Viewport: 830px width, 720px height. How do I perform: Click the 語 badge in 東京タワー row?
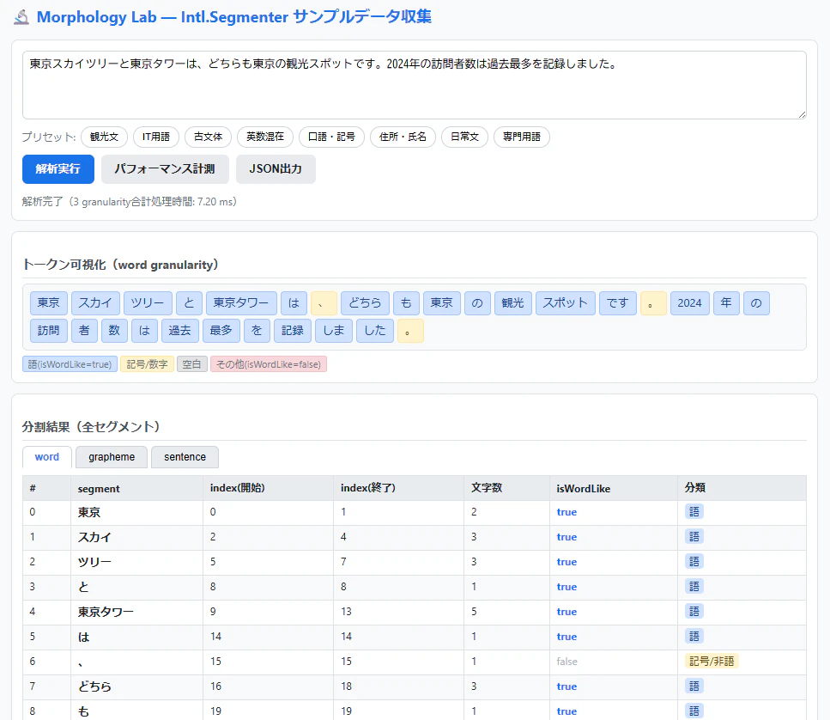(694, 612)
